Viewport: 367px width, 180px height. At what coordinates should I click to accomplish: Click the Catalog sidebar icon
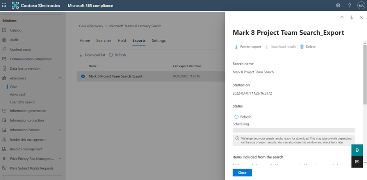tap(4, 30)
